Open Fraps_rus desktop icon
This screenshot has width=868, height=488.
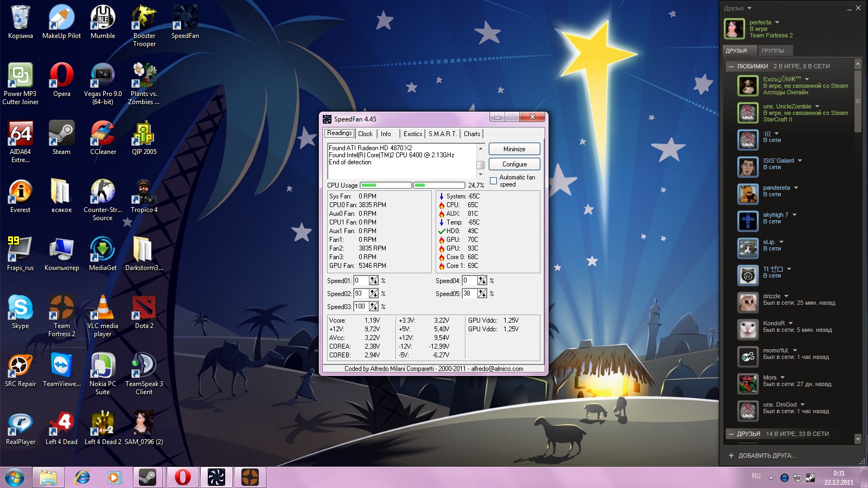[20, 254]
